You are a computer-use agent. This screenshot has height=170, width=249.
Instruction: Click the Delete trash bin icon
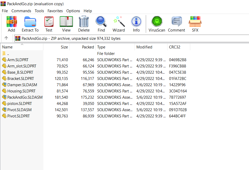click(84, 22)
